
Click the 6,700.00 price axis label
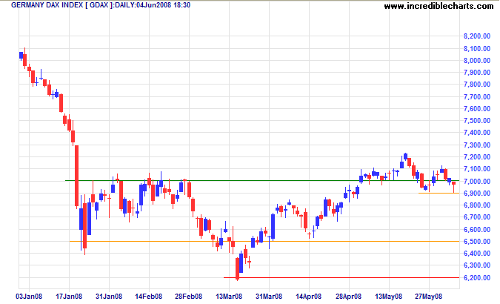477,217
